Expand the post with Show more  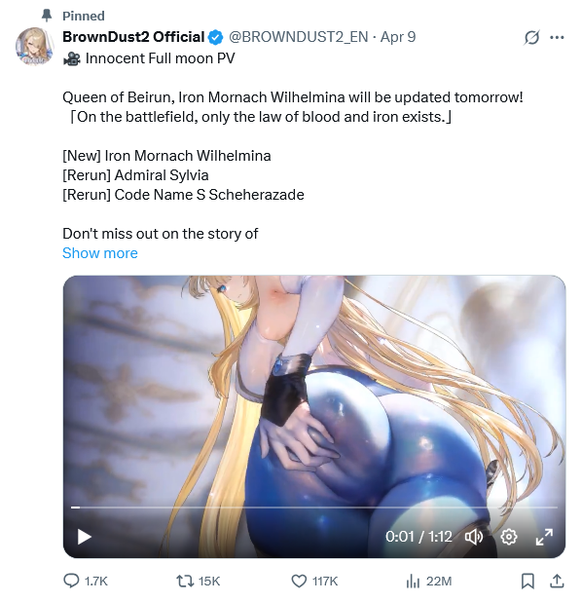[99, 253]
